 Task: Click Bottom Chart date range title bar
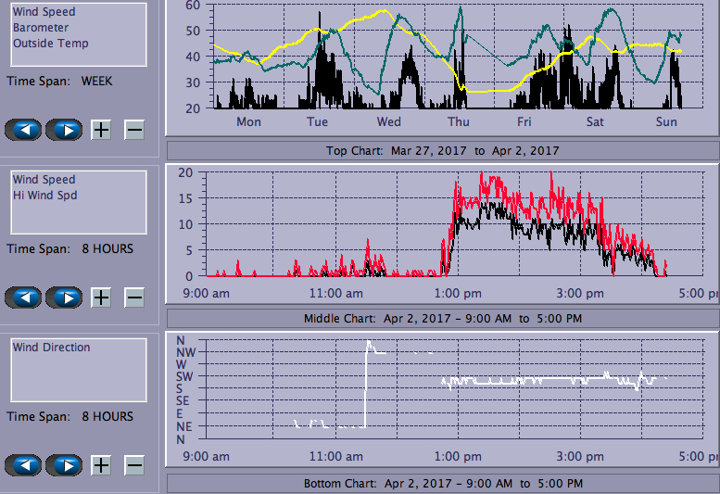pos(442,484)
